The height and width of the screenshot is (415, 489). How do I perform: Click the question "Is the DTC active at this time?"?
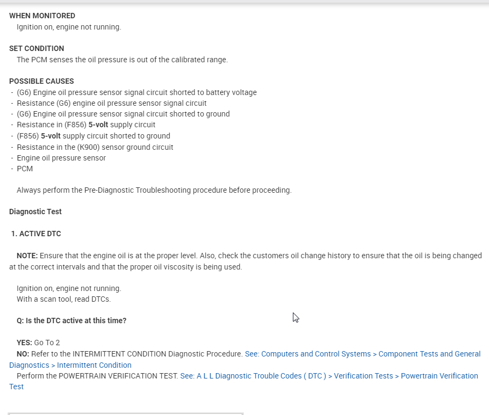[71, 321]
